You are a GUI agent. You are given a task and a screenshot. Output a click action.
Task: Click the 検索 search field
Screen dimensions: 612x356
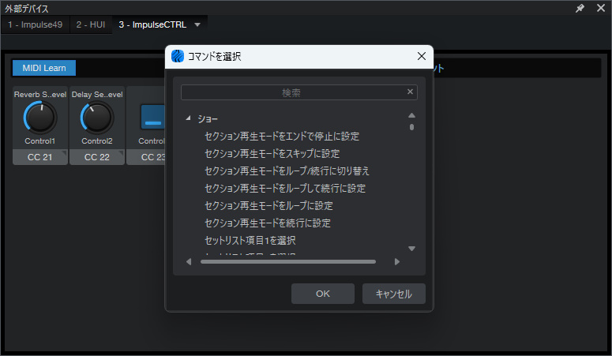click(292, 92)
